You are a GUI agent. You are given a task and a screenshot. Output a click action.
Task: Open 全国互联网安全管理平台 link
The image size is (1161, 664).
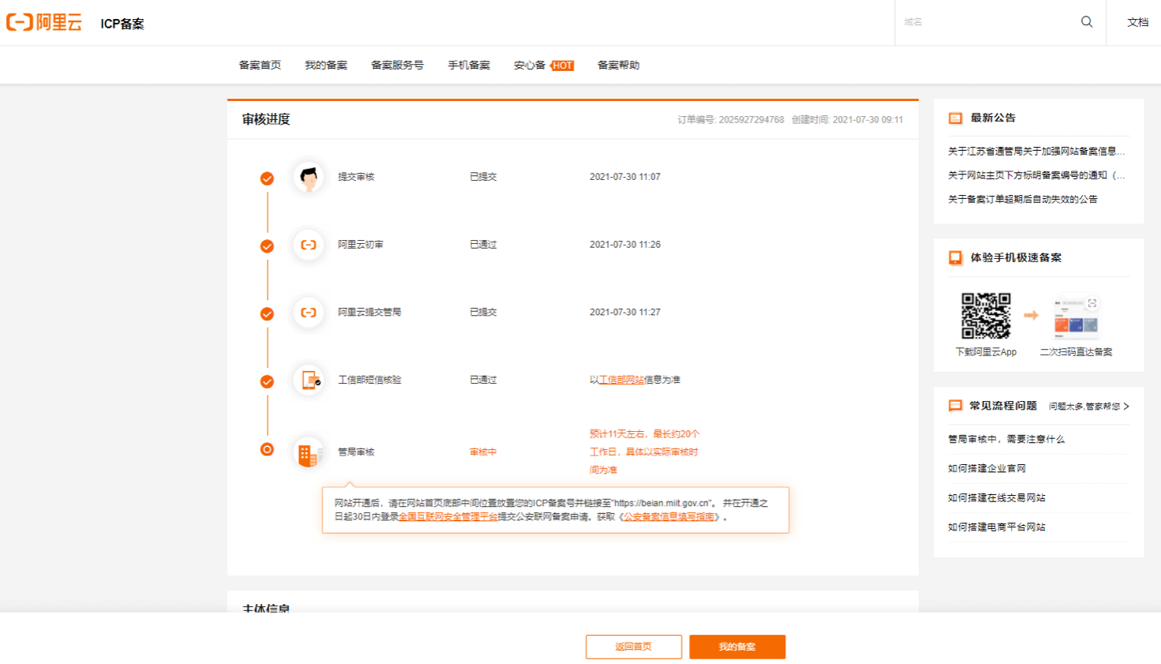(448, 517)
